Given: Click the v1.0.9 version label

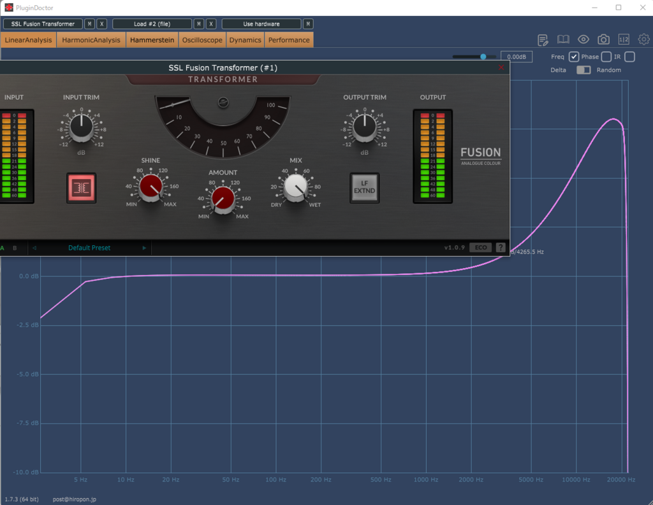Looking at the screenshot, I should tap(454, 248).
